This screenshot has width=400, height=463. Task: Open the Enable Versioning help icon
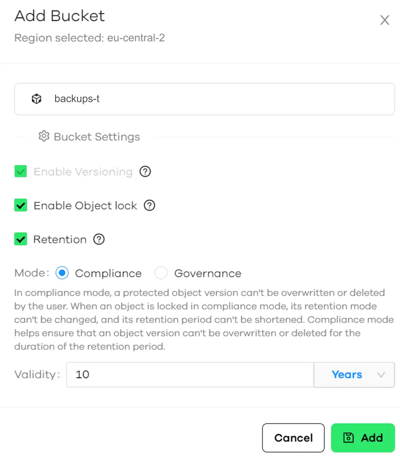point(145,171)
